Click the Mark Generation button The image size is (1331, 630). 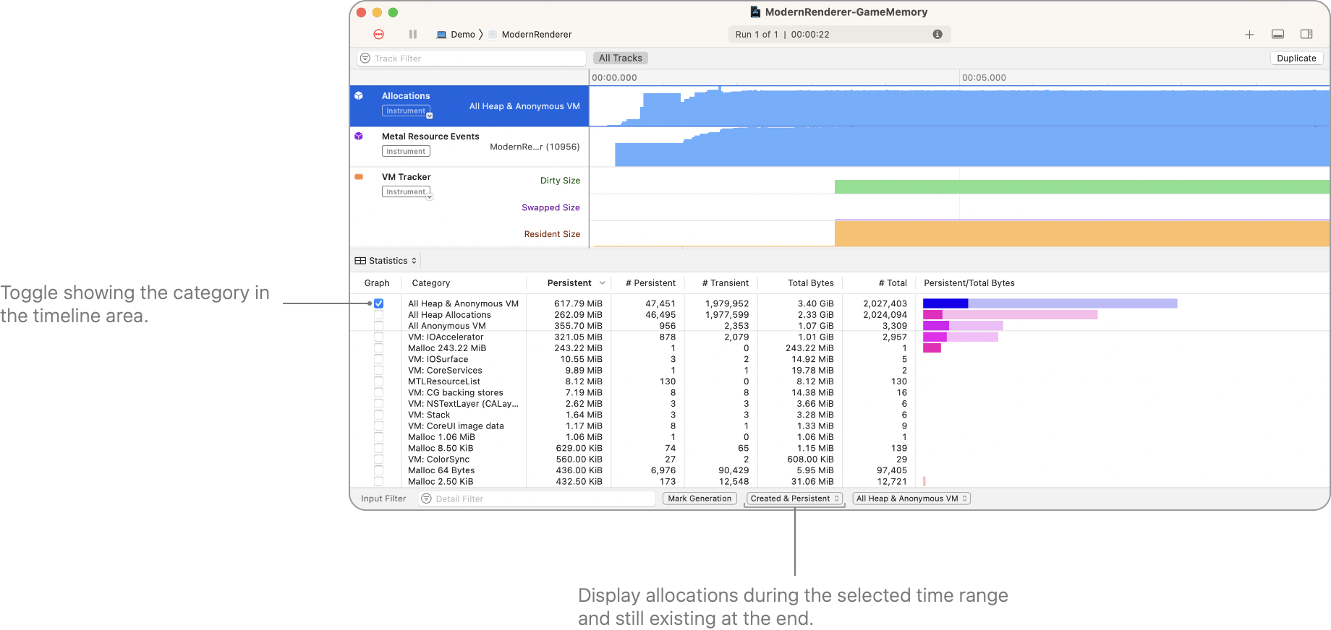699,499
